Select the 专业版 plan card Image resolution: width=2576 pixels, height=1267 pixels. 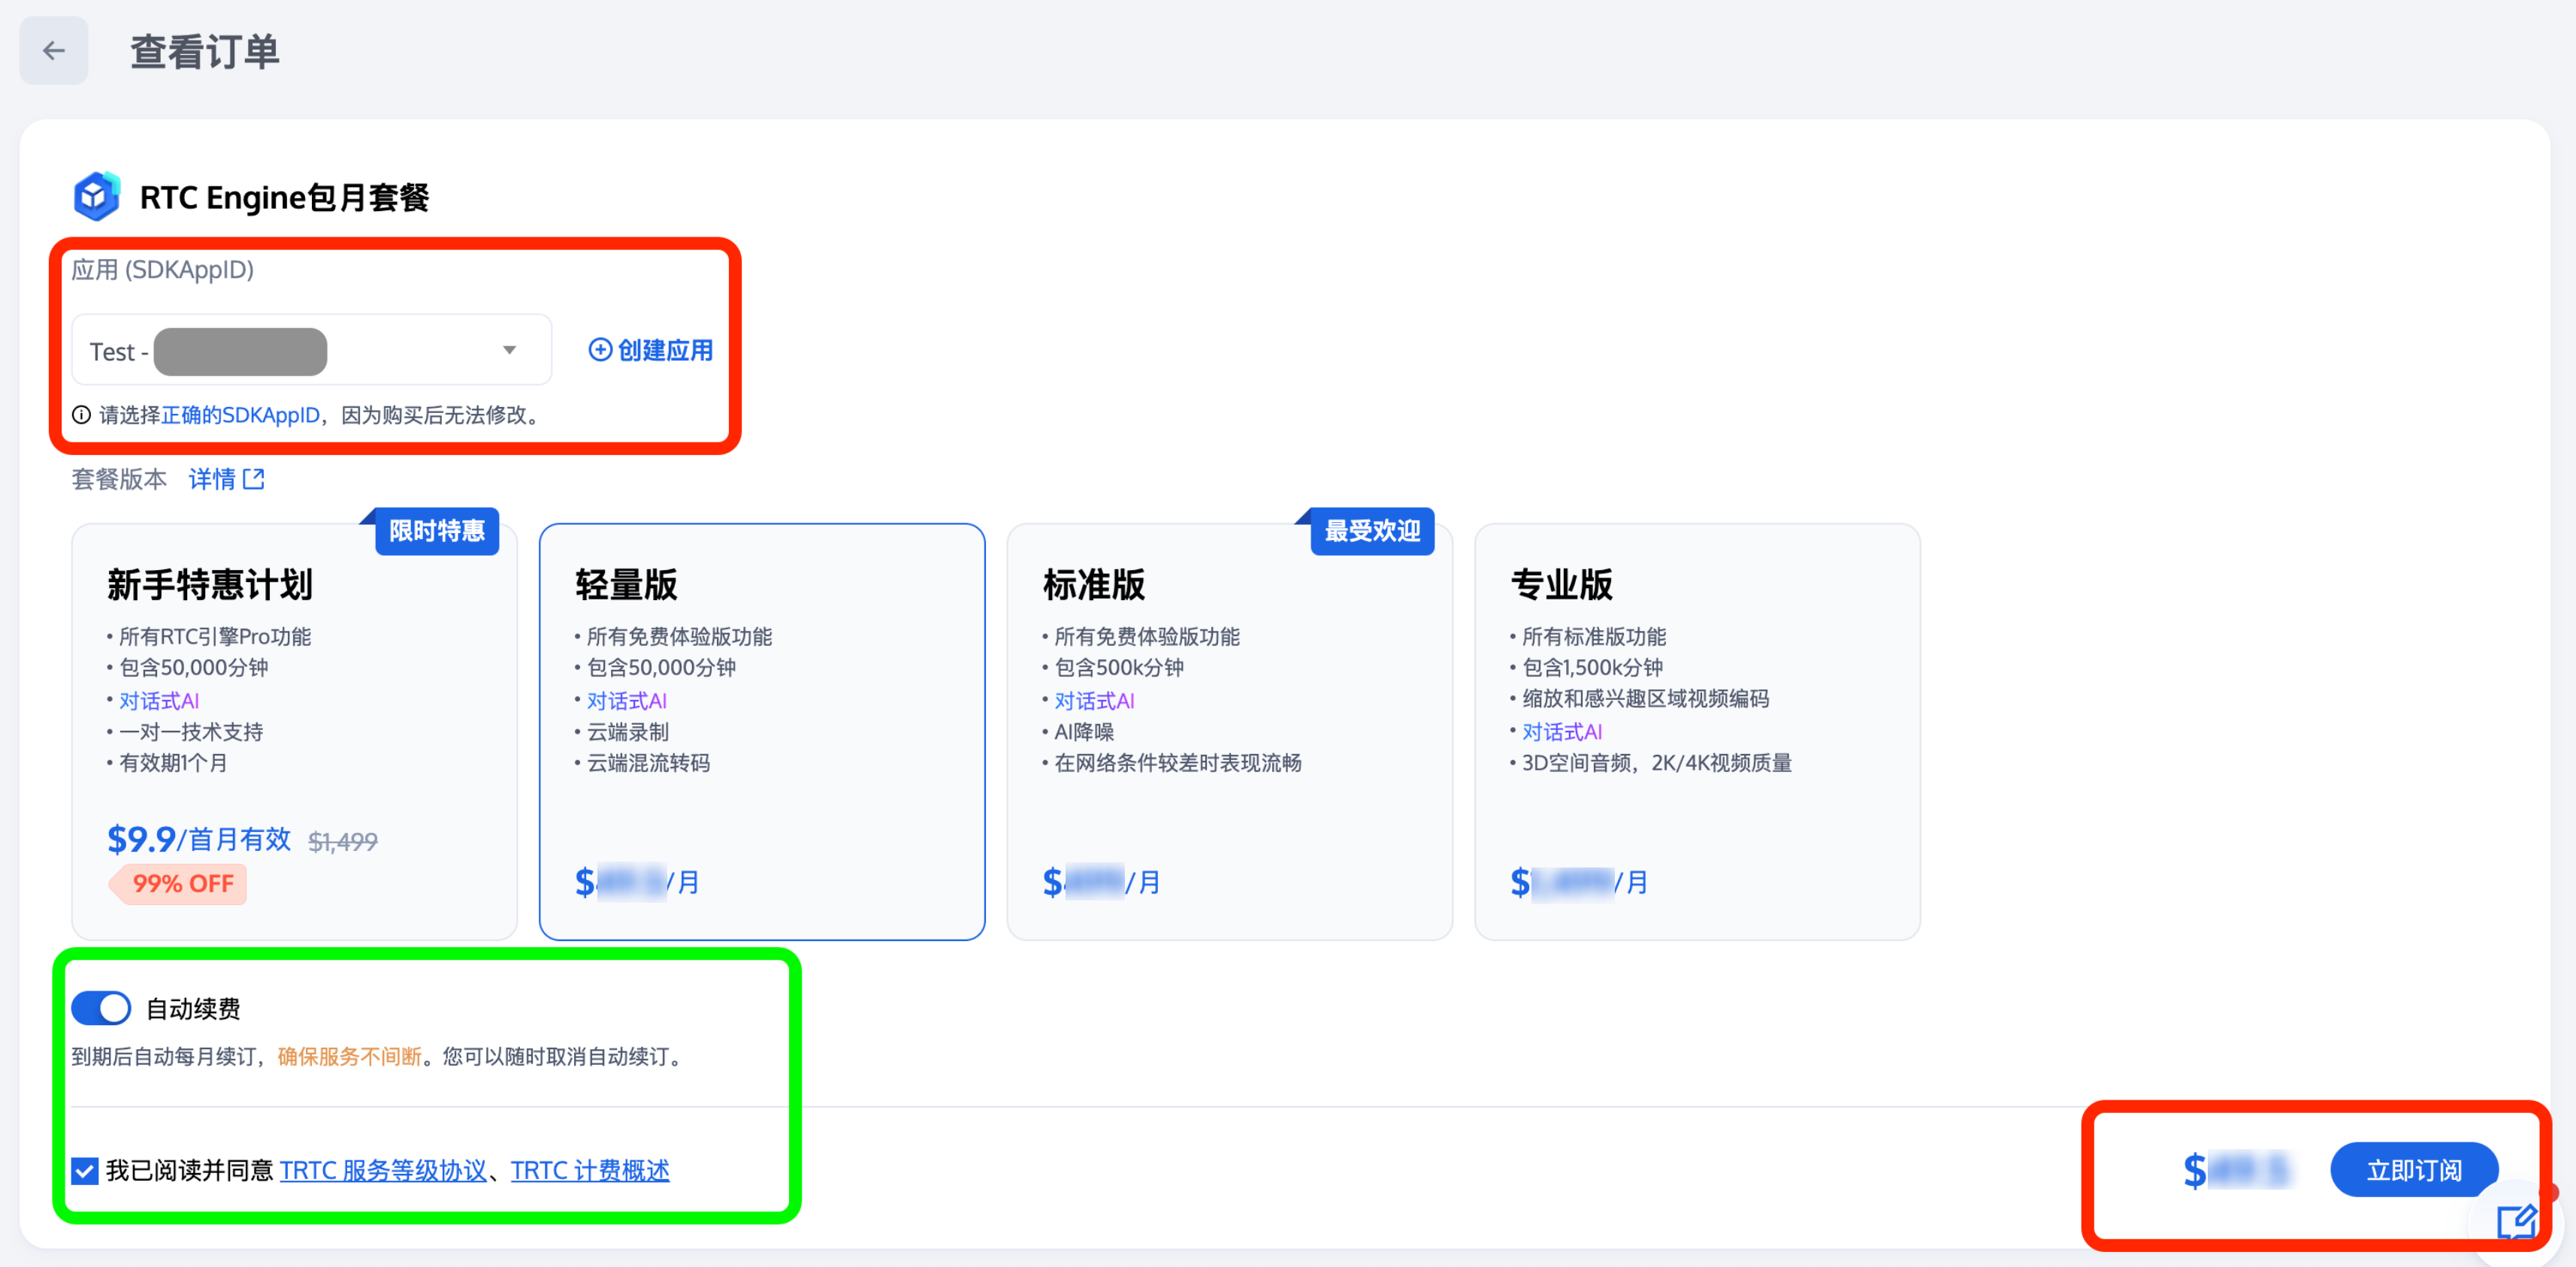(x=1697, y=732)
